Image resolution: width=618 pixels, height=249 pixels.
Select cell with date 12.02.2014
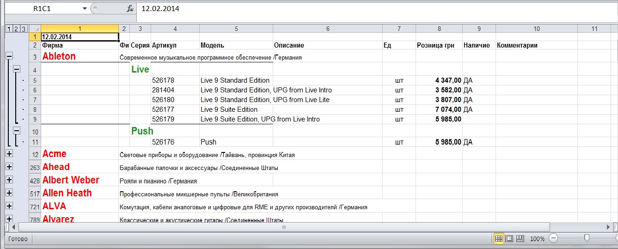coord(80,37)
